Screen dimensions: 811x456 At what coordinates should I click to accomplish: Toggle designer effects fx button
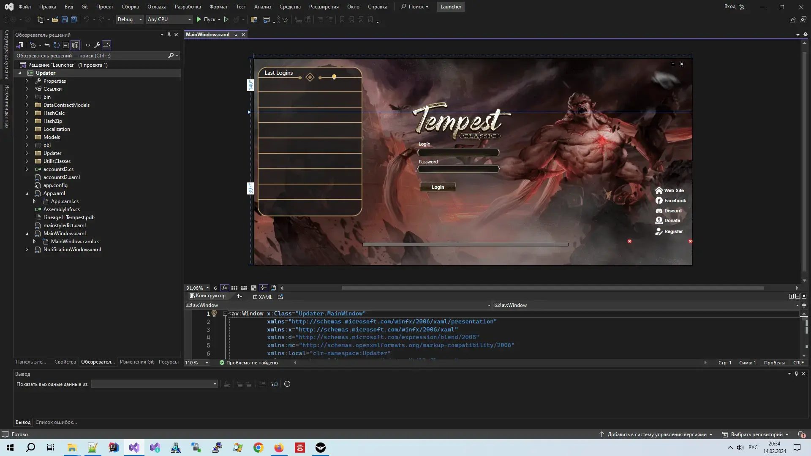click(225, 288)
